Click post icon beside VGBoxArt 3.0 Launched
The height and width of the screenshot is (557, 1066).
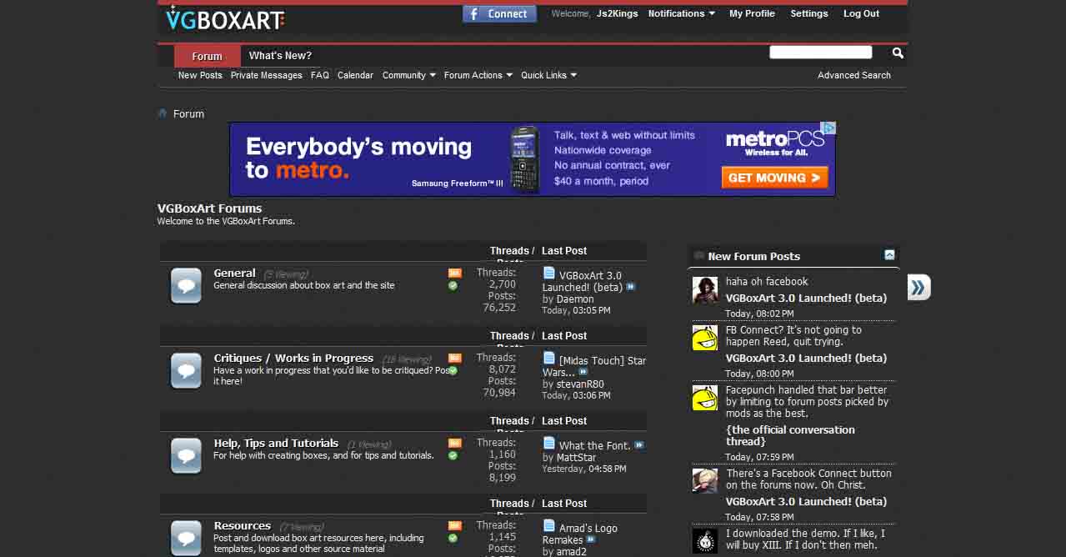(x=548, y=273)
